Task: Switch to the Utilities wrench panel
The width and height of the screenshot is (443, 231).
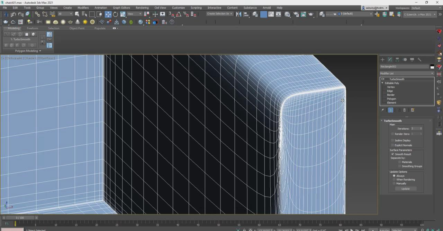Action: click(419, 60)
